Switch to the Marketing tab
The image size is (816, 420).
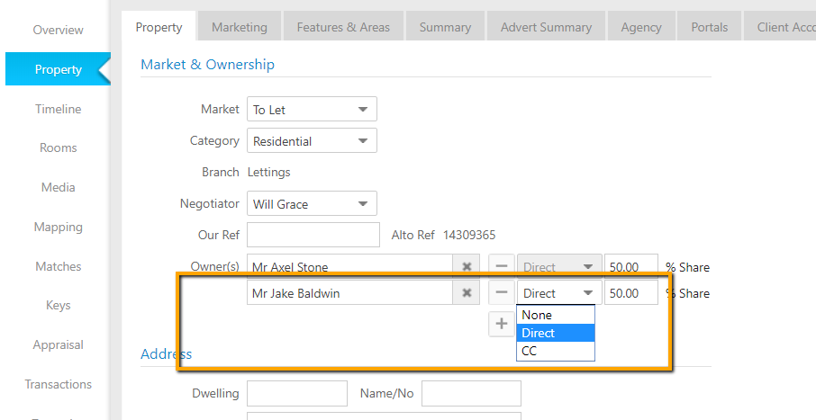click(240, 27)
